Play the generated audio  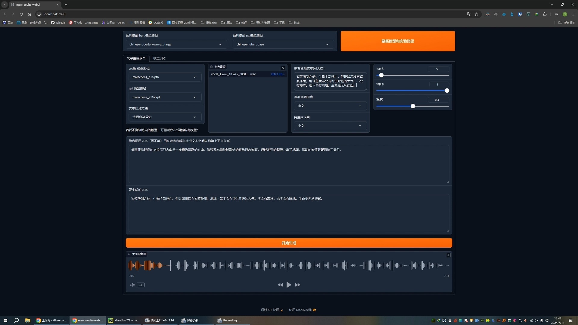pos(289,285)
